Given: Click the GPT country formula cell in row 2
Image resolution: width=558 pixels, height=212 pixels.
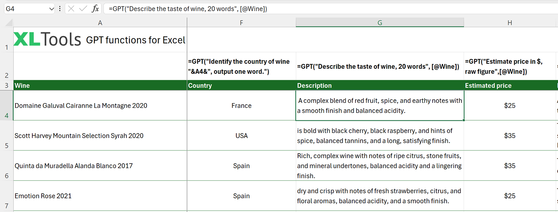Looking at the screenshot, I should 241,66.
